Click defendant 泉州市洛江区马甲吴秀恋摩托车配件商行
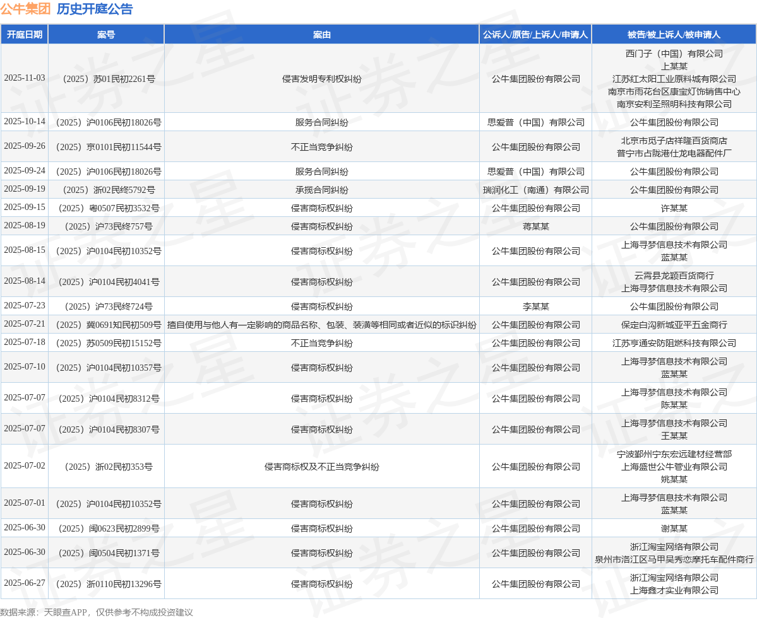The width and height of the screenshot is (757, 618). coord(674,559)
